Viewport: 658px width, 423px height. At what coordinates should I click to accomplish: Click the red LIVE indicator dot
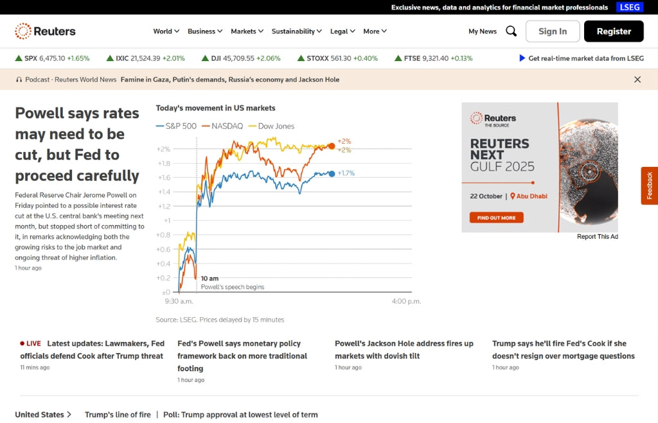[22, 343]
